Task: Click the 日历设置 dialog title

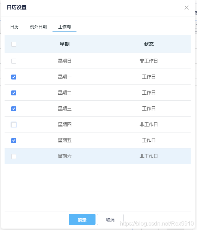Action: [17, 7]
